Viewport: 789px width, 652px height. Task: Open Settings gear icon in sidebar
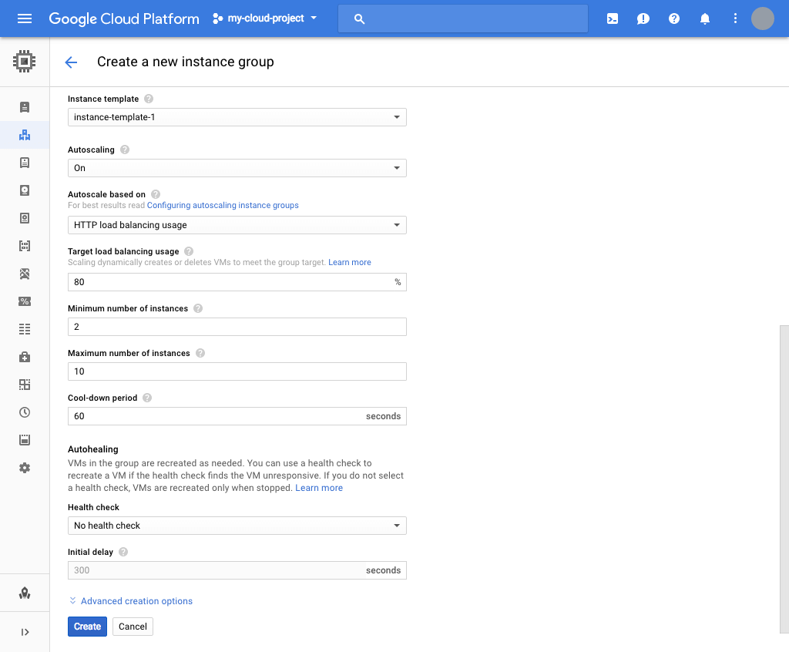pyautogui.click(x=24, y=468)
